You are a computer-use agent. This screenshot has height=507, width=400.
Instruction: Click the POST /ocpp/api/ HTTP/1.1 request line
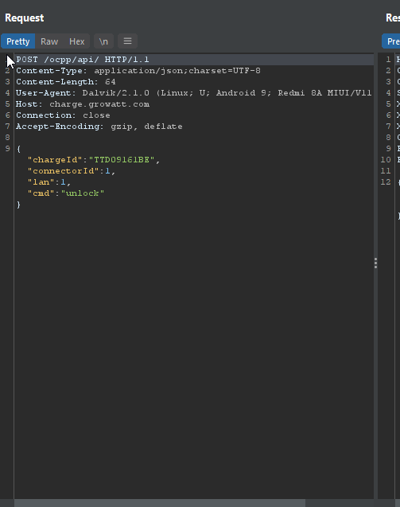click(83, 60)
